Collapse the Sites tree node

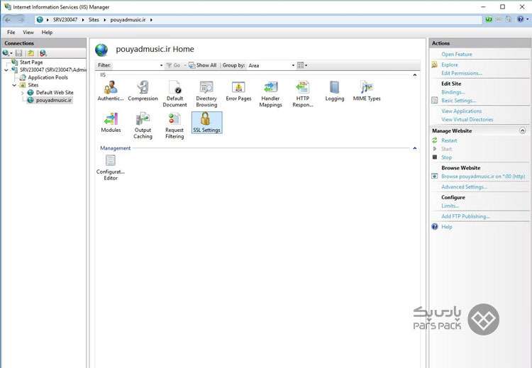14,85
